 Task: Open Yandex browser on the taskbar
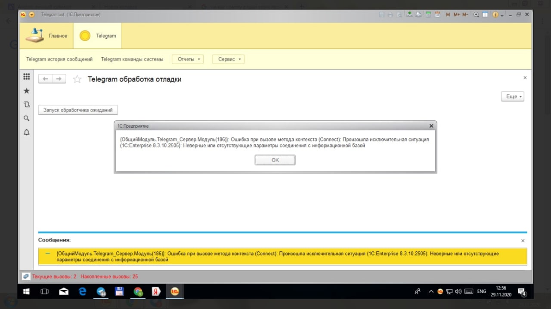coord(156,291)
